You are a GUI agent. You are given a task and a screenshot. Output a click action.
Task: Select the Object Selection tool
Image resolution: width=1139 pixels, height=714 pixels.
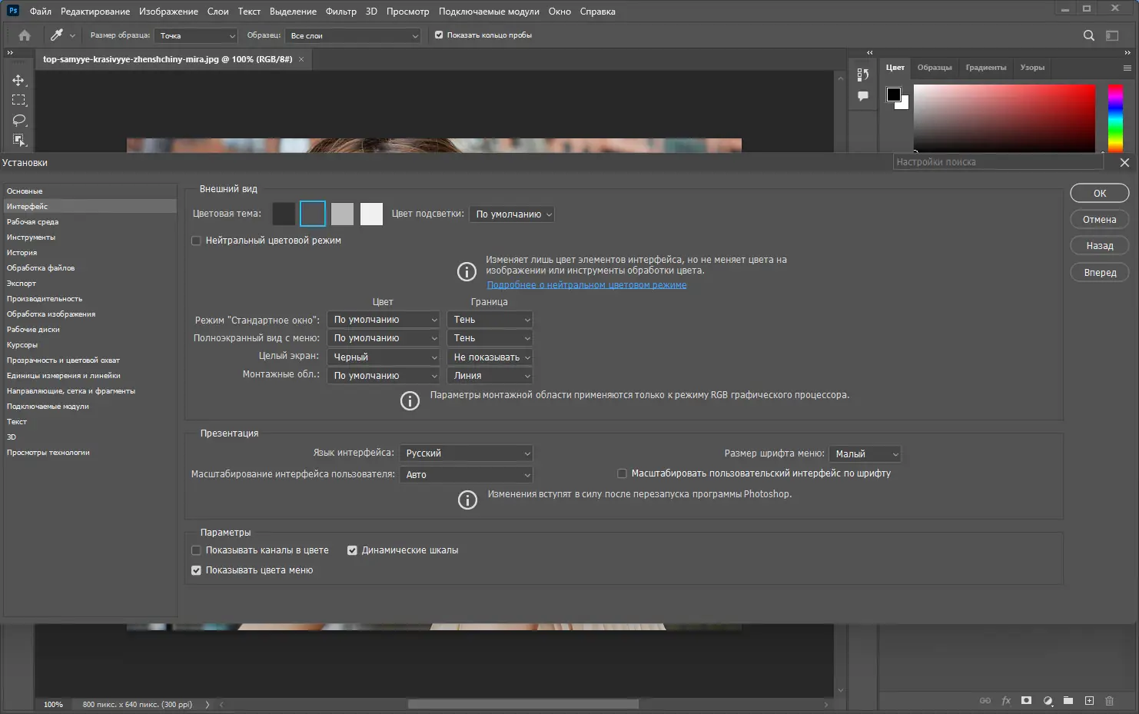18,140
